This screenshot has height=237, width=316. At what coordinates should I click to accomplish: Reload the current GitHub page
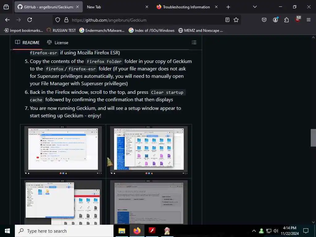[30, 20]
